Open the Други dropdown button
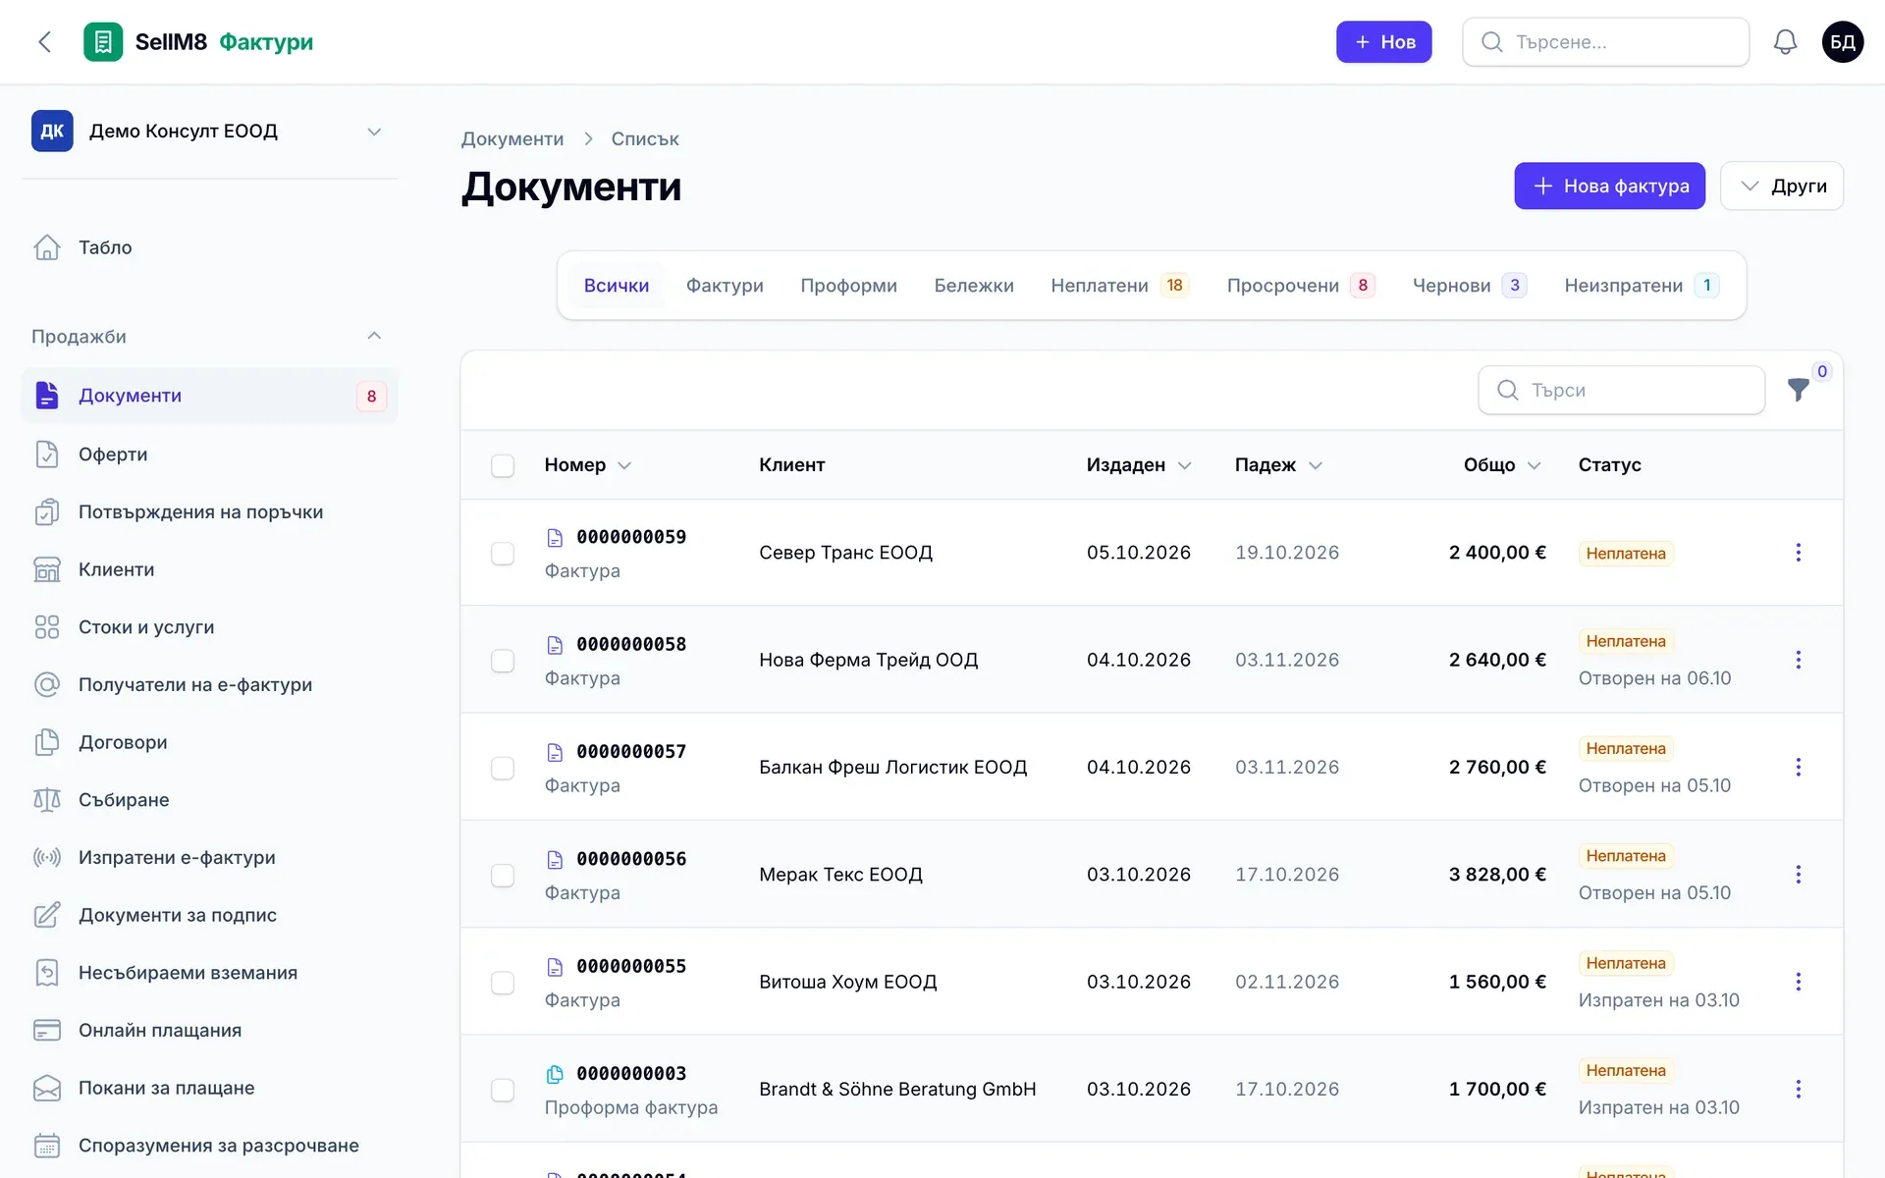 pyautogui.click(x=1782, y=186)
